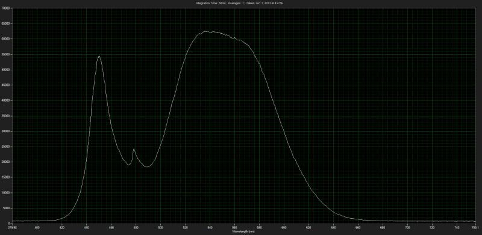Screen dimensions: 482x235
Task: Click the blue peak near 450 nm
Action: (99, 56)
